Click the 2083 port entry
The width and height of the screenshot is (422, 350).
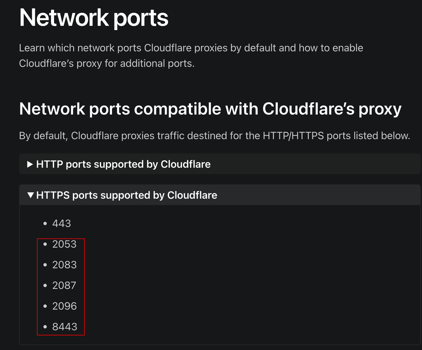(64, 265)
